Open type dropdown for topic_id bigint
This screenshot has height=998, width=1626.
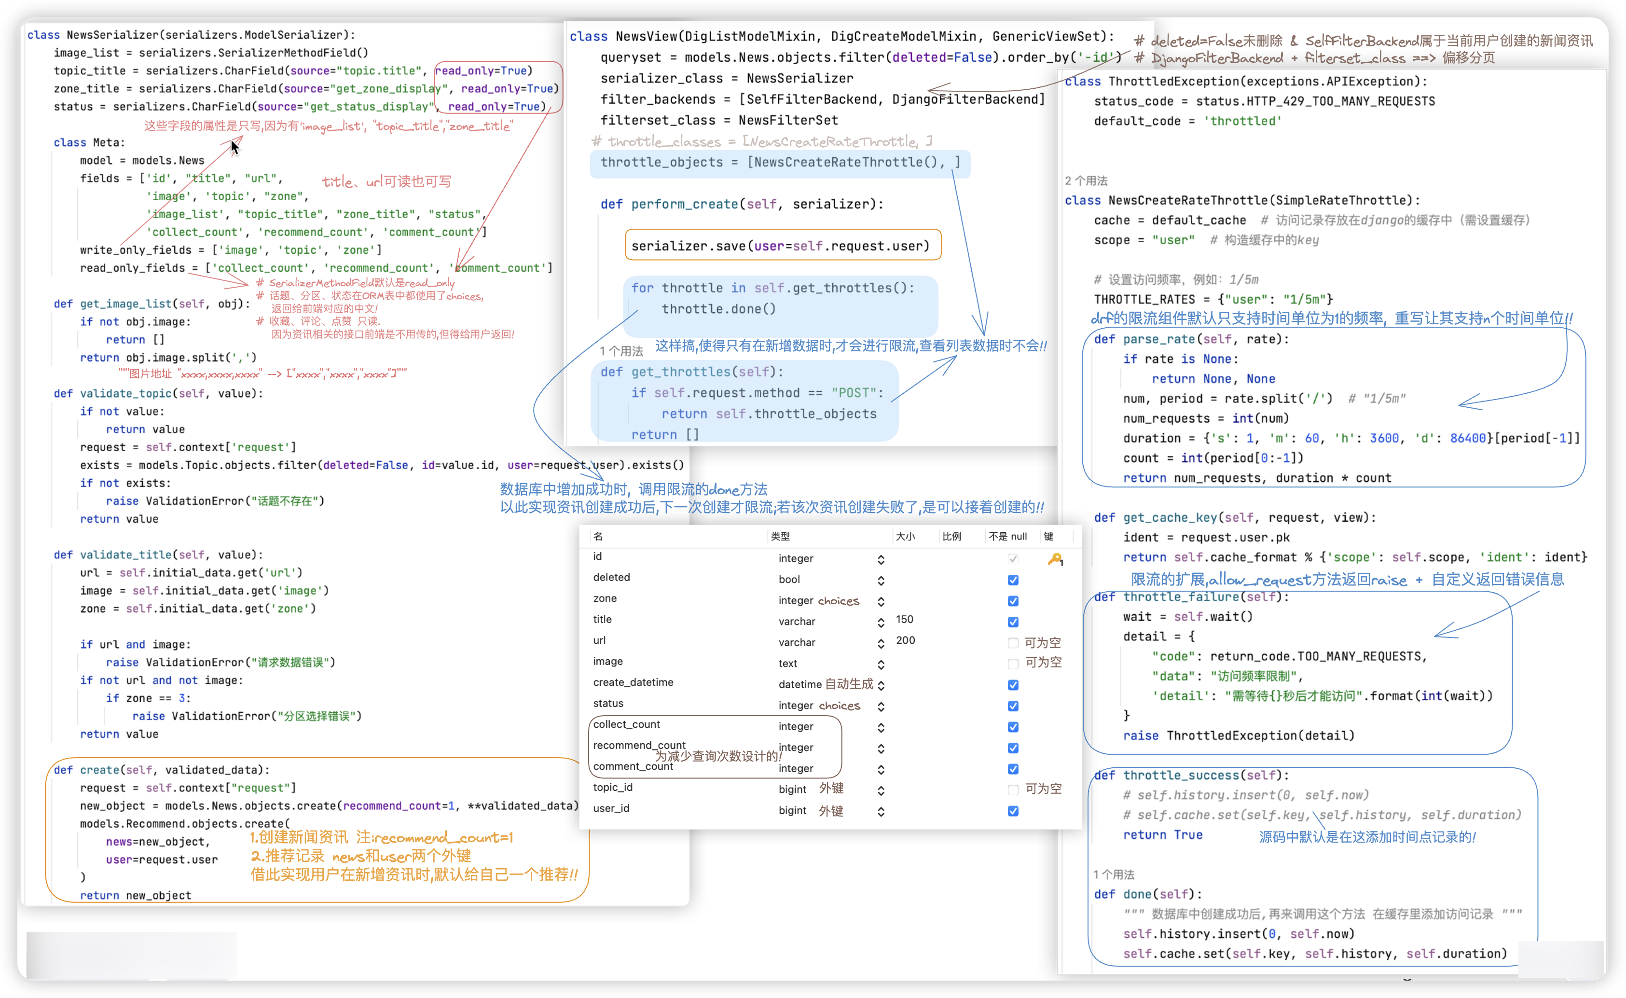(x=881, y=791)
